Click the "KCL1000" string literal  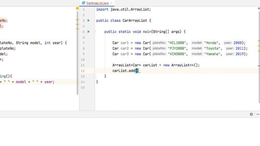pos(177,43)
